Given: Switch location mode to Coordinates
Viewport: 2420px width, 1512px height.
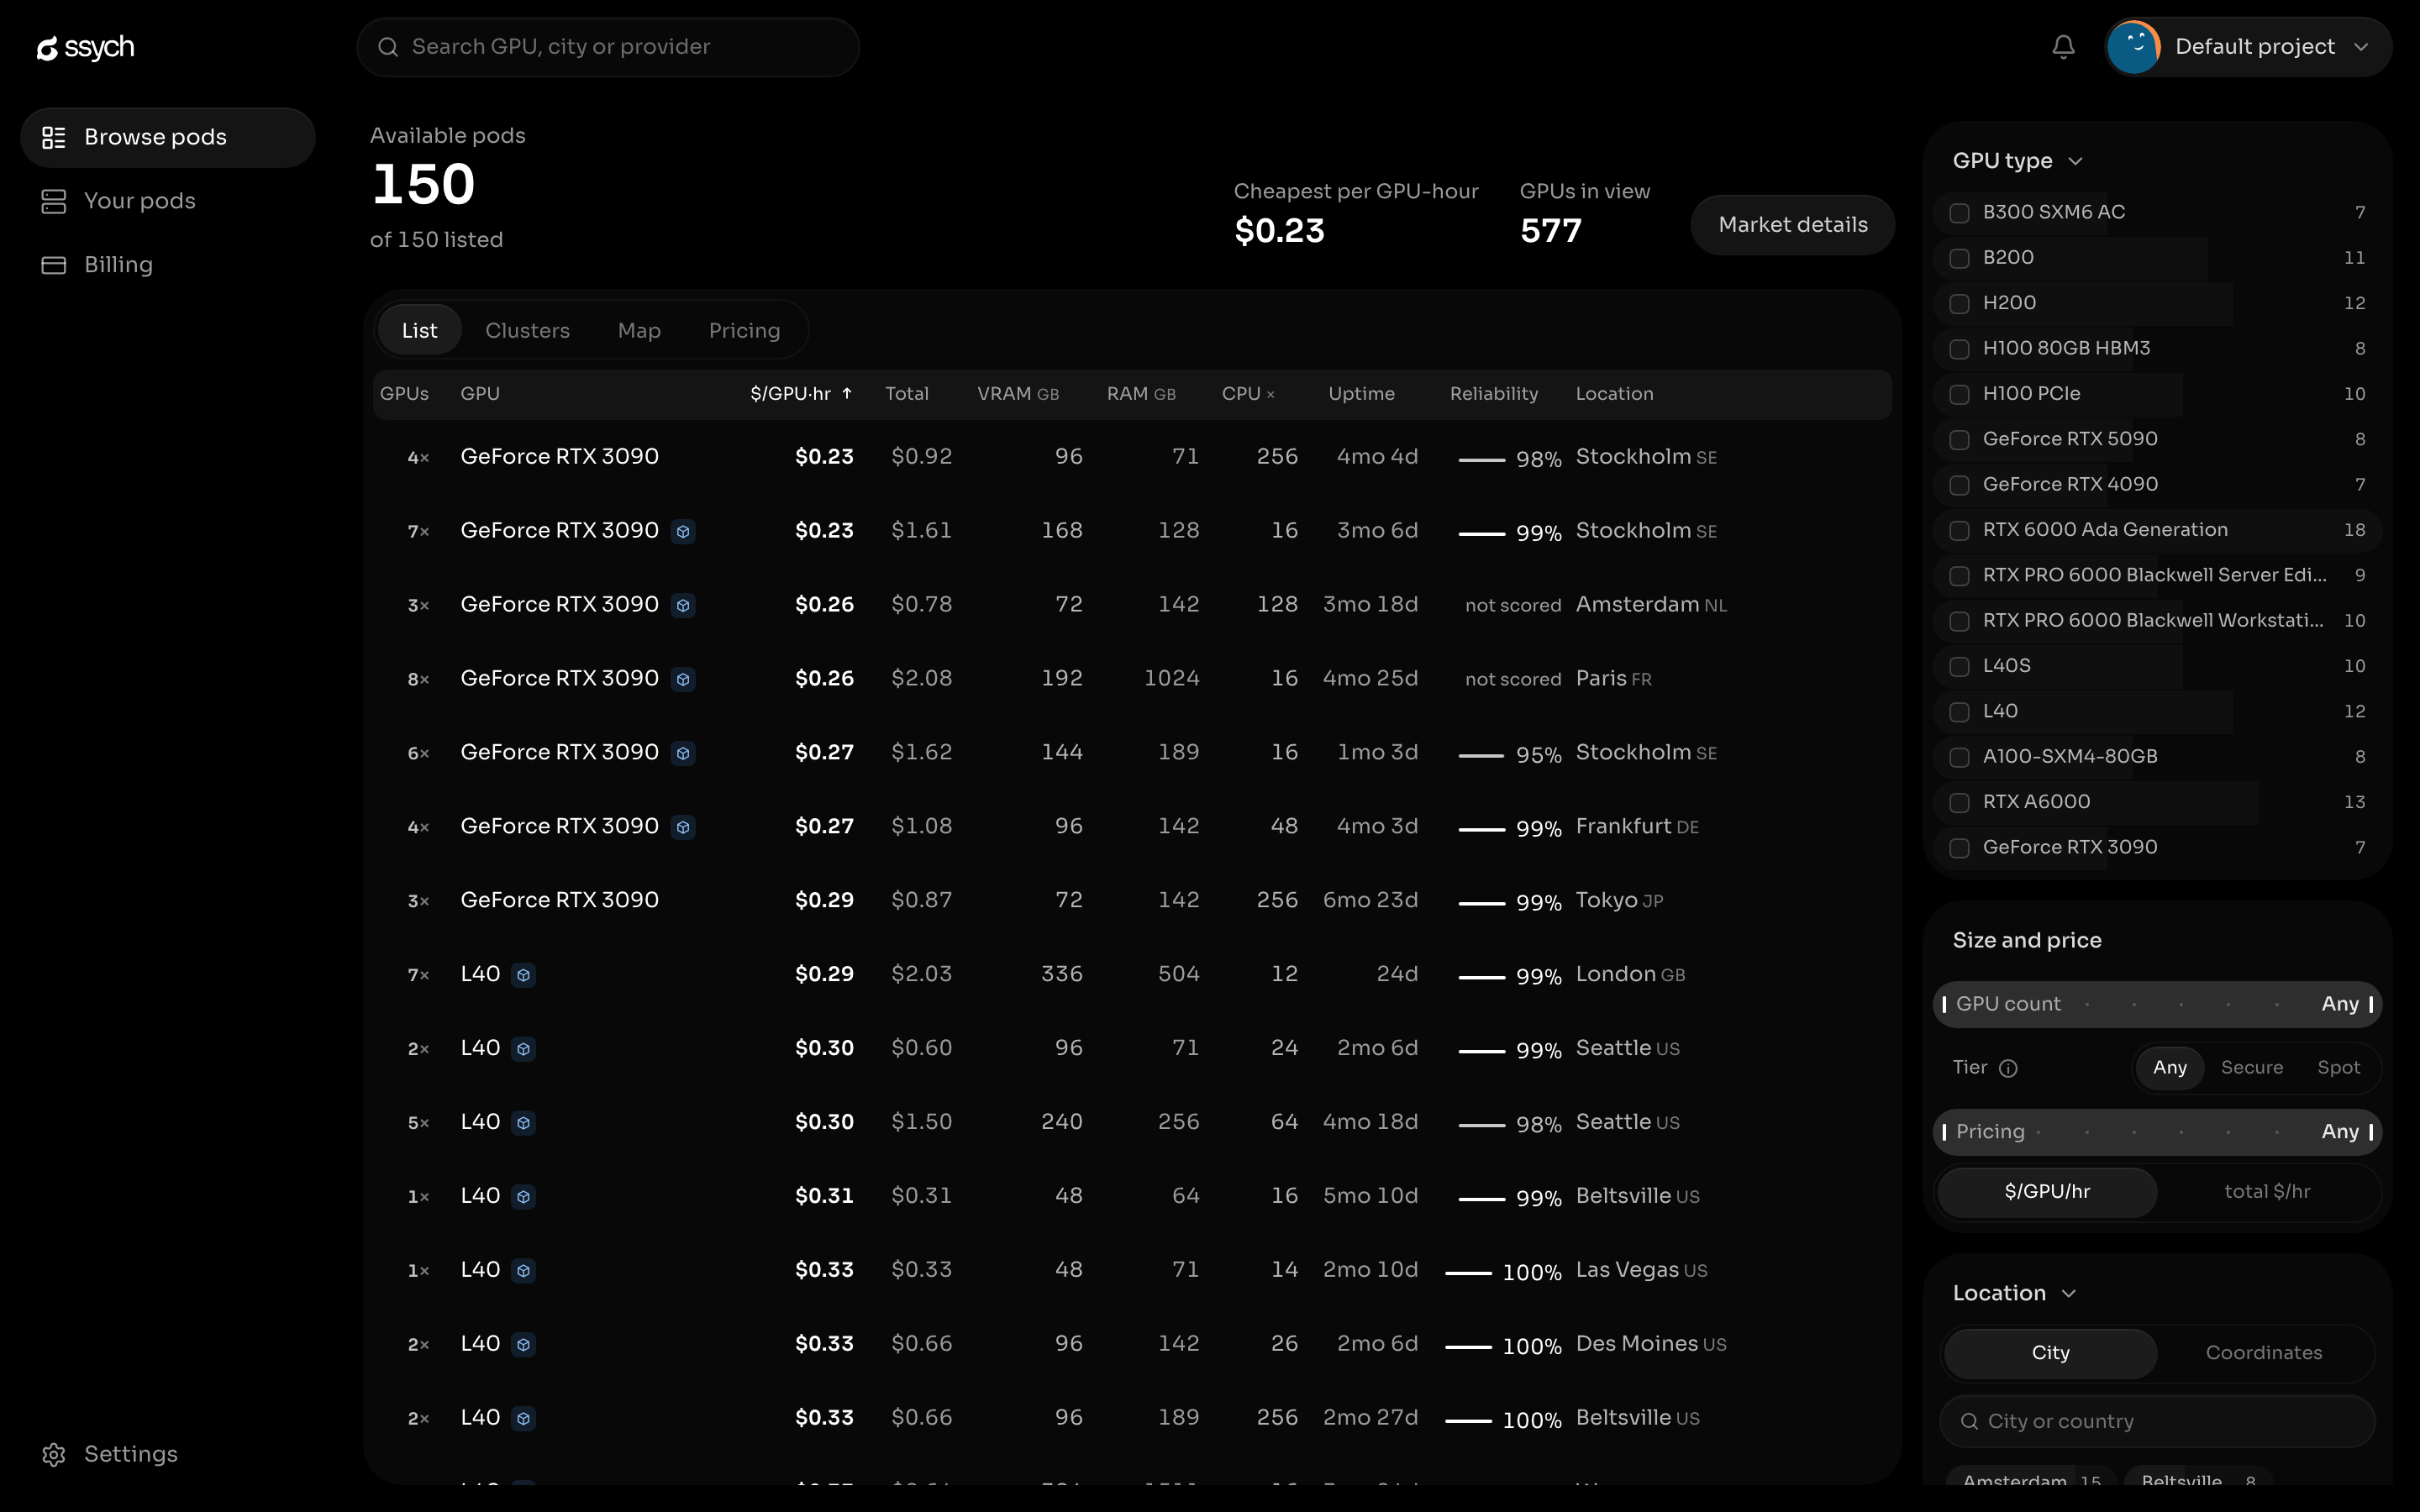Looking at the screenshot, I should [2264, 1353].
